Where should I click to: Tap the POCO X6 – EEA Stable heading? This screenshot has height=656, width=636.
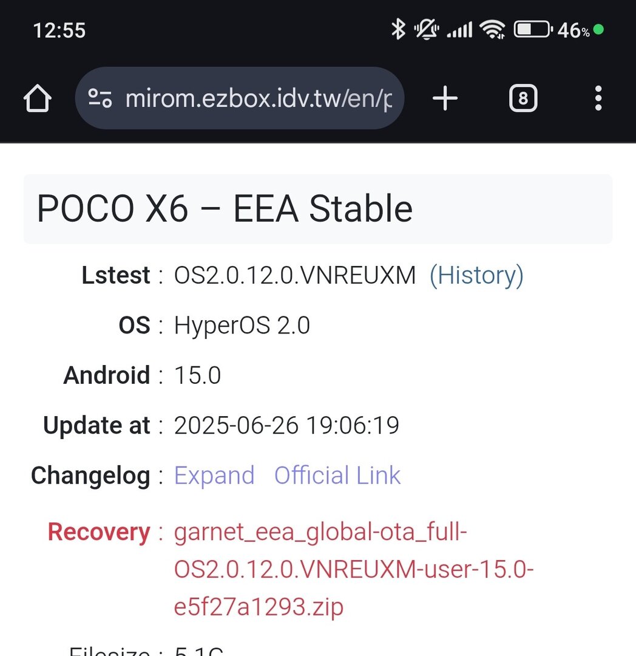coord(225,209)
